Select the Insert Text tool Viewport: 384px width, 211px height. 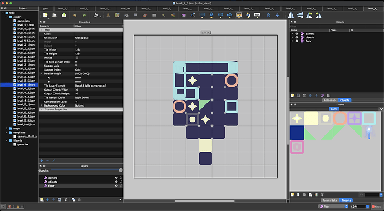coord(257,15)
